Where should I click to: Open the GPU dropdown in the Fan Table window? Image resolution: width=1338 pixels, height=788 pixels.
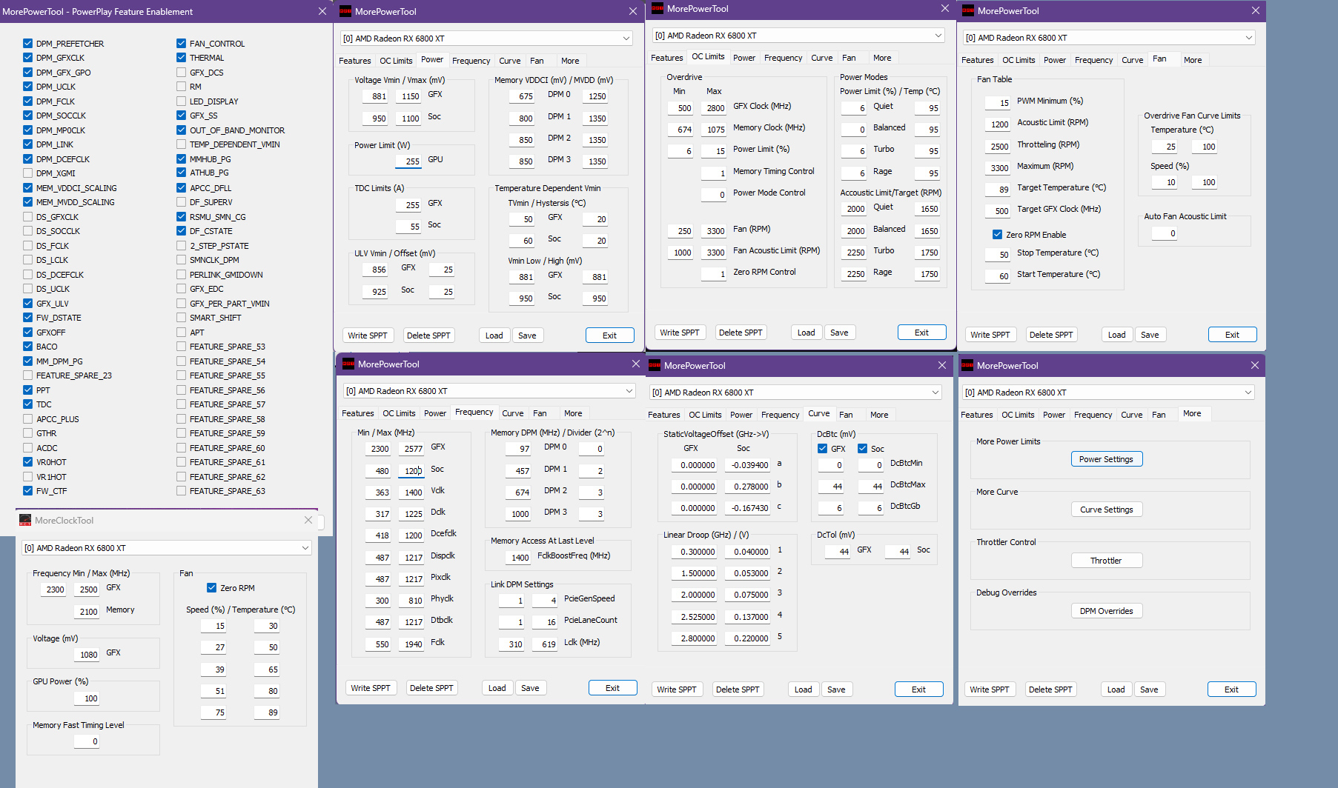(x=1109, y=37)
